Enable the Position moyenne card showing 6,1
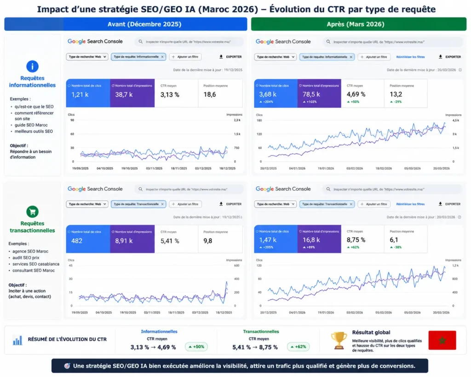This screenshot has width=471, height=377. pos(406,239)
